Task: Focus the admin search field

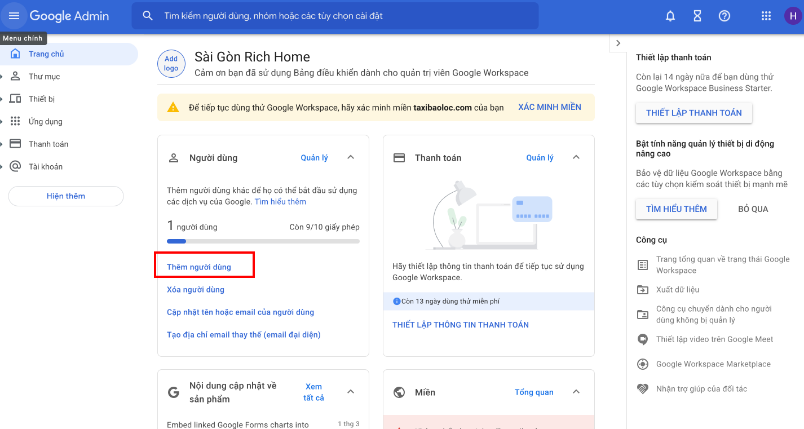Action: pos(335,16)
